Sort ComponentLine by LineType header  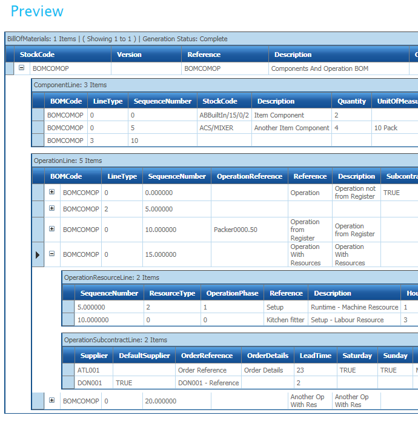pos(108,101)
